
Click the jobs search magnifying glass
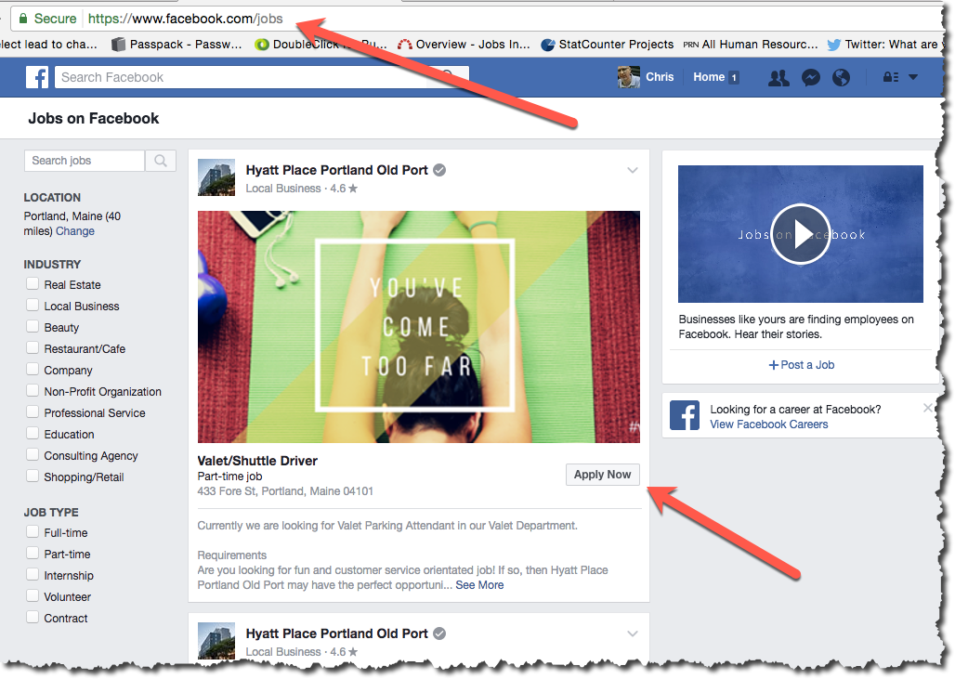160,160
